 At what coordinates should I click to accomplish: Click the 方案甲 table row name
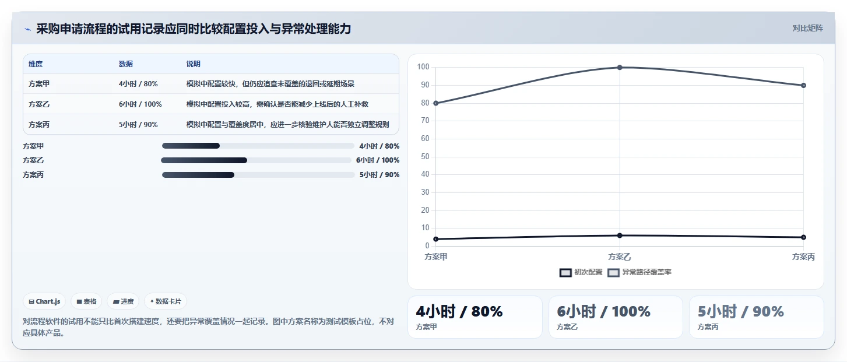pos(39,84)
